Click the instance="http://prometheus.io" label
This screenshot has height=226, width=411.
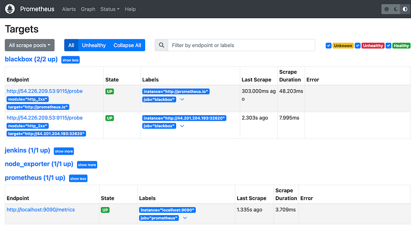coord(176,92)
